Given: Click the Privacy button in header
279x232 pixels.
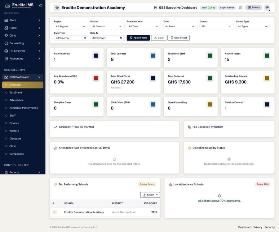Looking at the screenshot, I should 254,7.
